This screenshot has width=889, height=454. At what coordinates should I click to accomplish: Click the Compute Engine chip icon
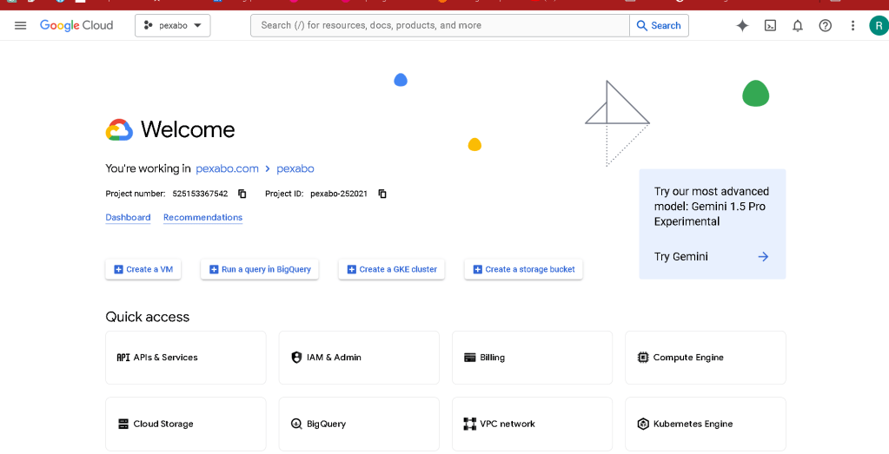point(643,358)
